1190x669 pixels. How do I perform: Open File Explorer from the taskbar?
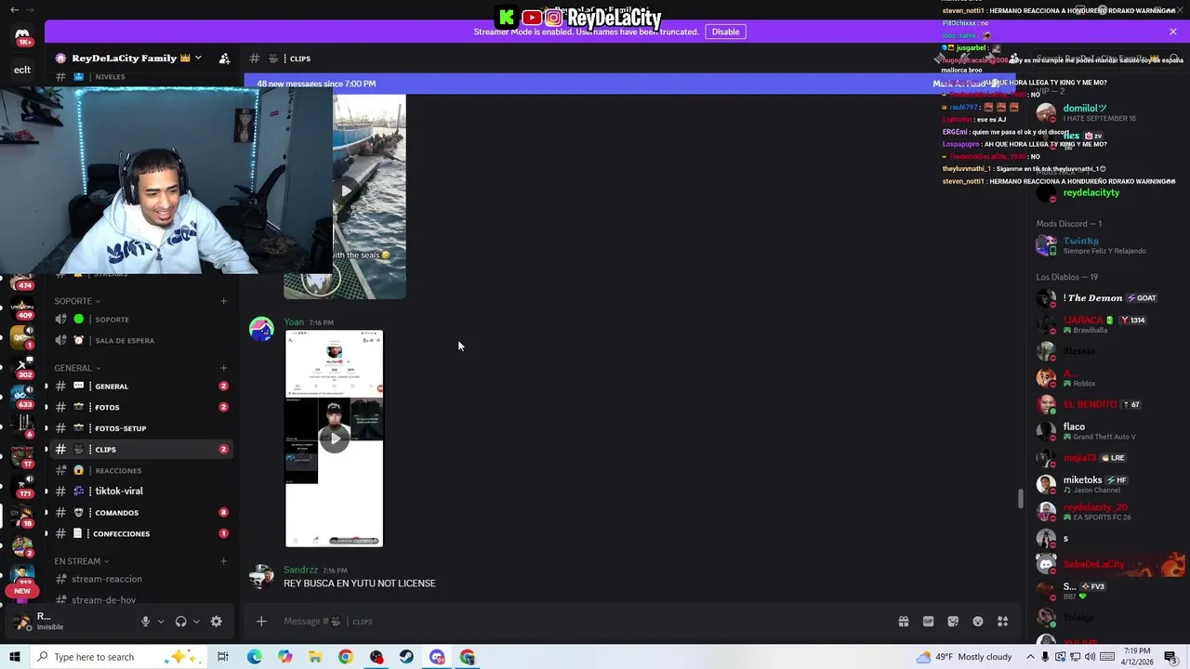click(x=315, y=657)
